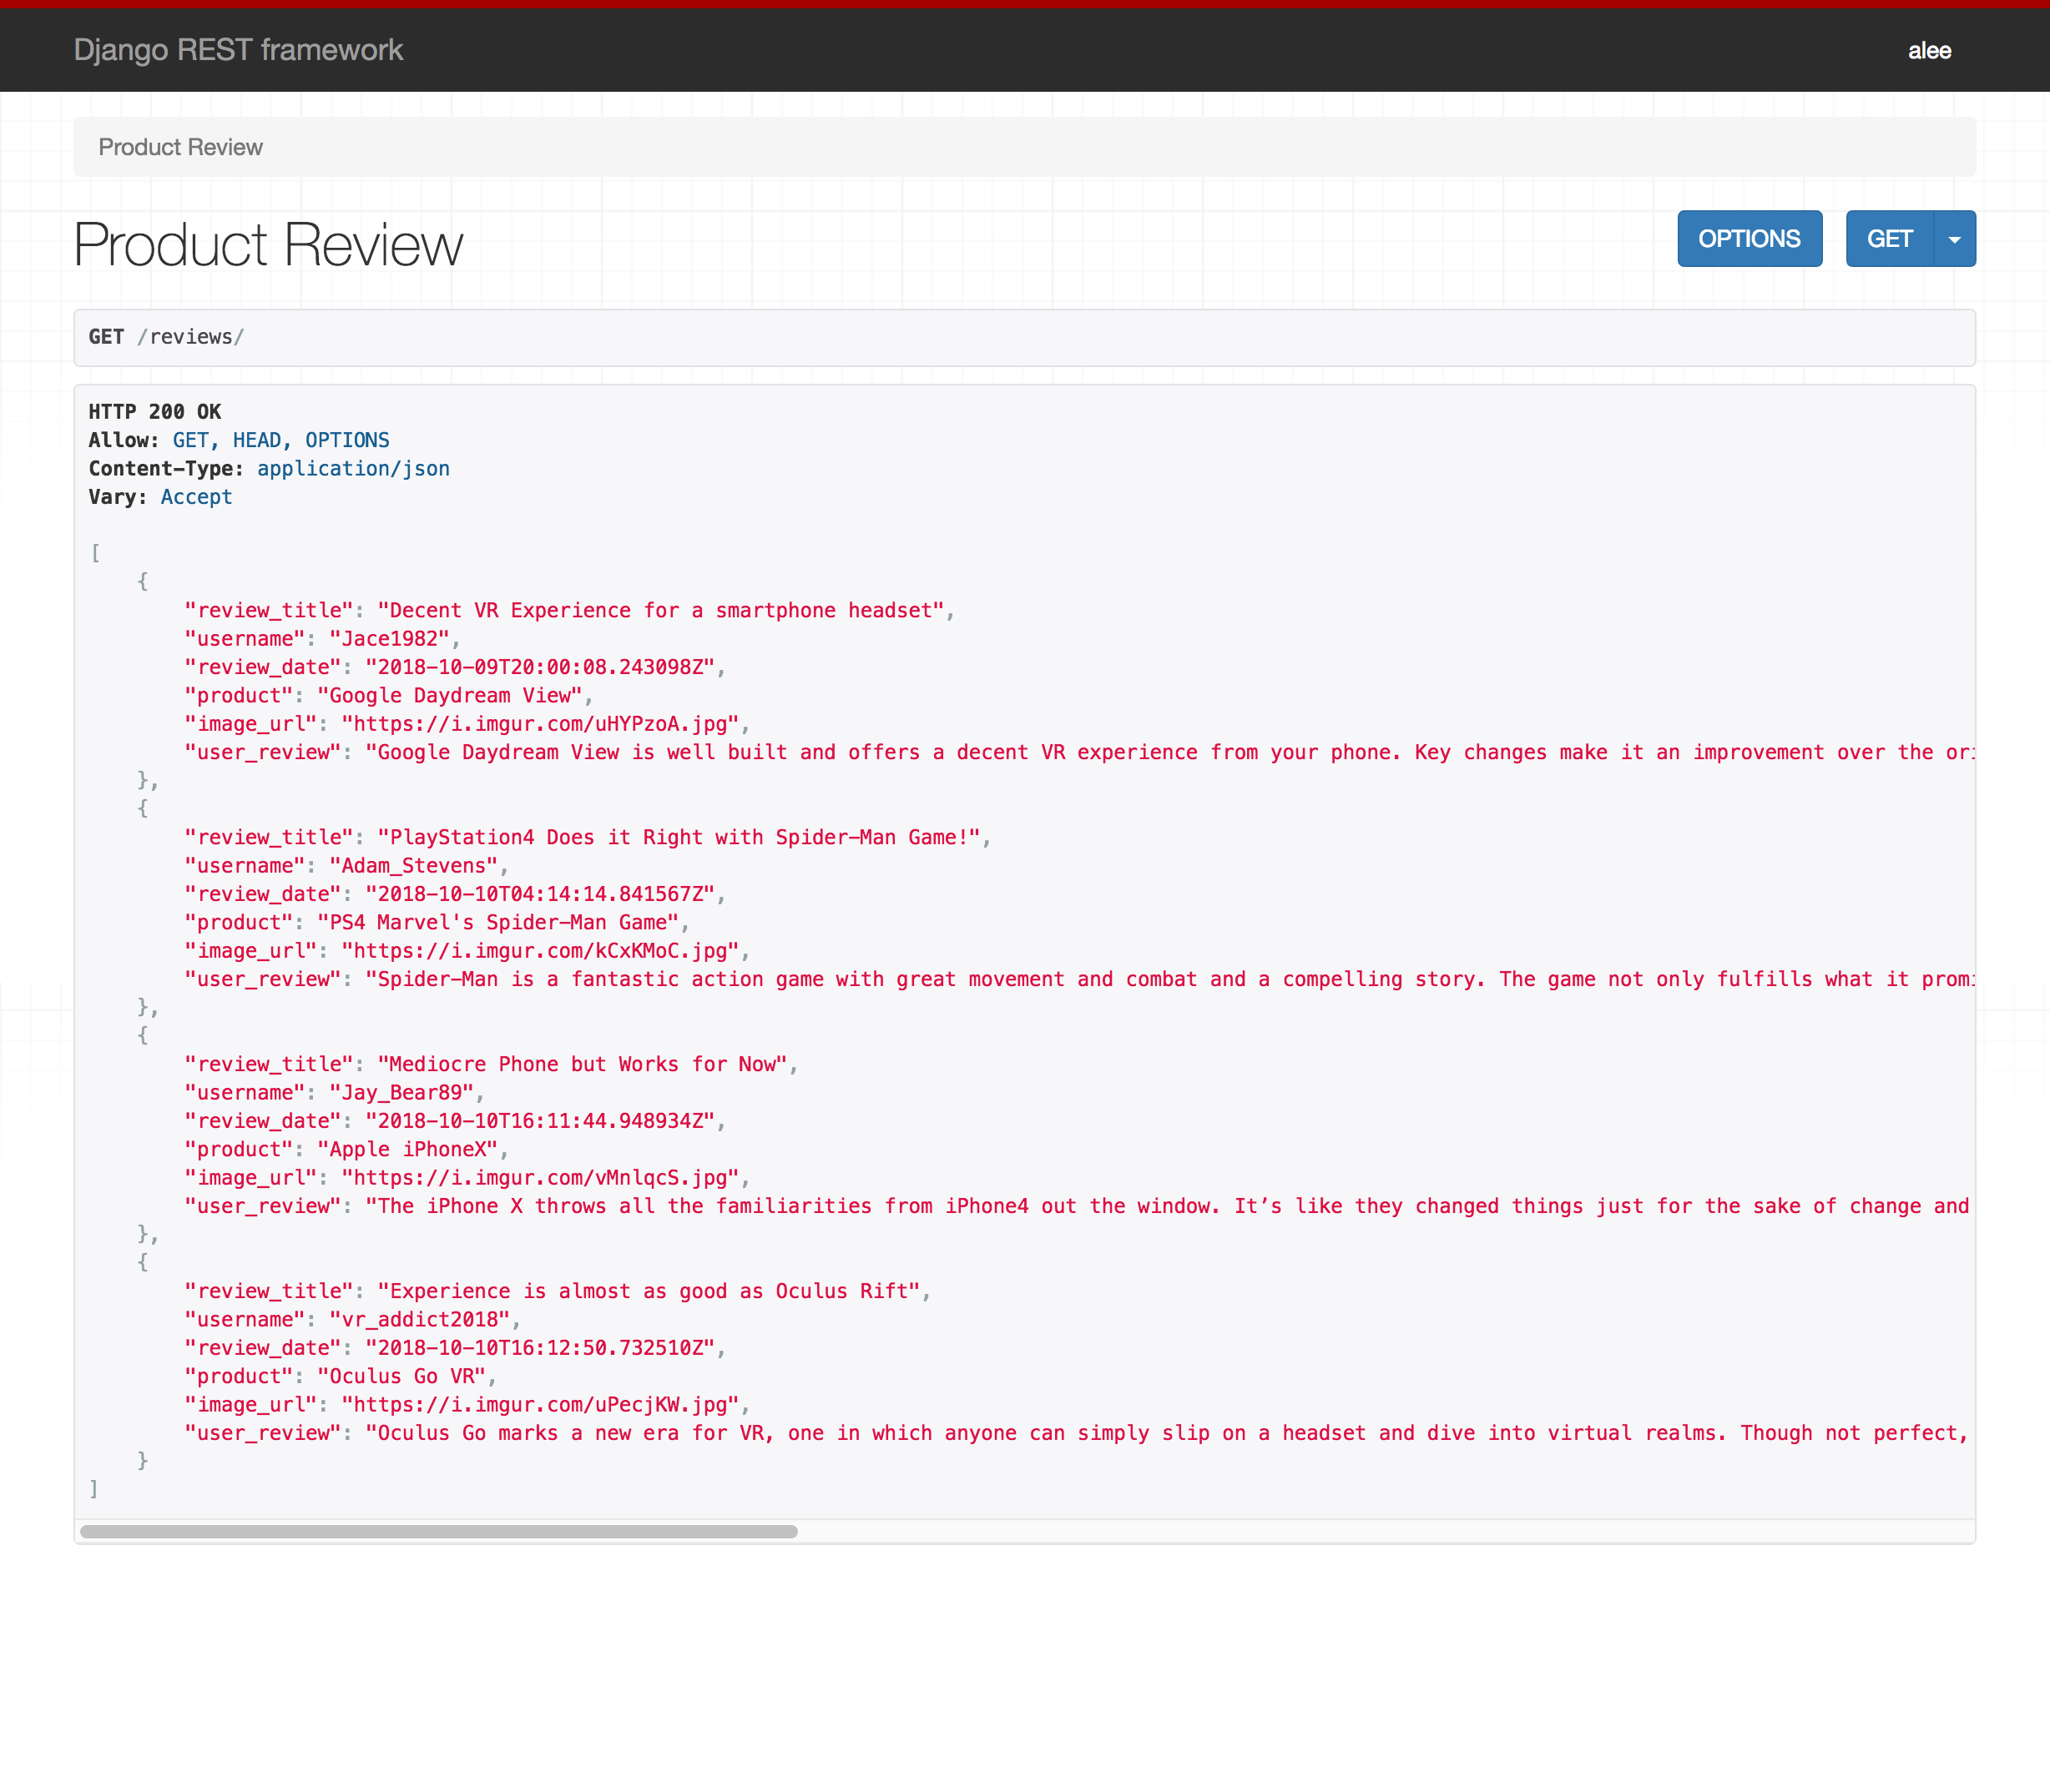Click the HTTP 200 OK status line
2050x1792 pixels.
155,412
